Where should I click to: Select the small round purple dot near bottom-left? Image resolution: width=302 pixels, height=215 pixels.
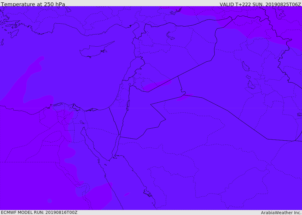pyautogui.click(x=50, y=201)
